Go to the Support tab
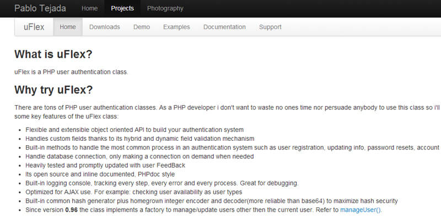This screenshot has width=441, height=220. 270,27
